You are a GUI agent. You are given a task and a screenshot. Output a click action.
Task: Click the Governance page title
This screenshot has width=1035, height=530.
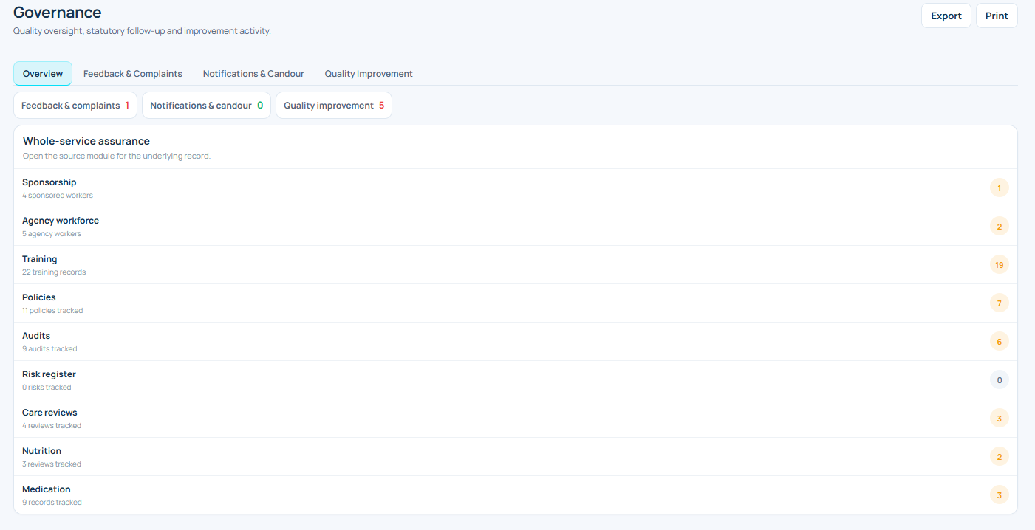pyautogui.click(x=58, y=13)
